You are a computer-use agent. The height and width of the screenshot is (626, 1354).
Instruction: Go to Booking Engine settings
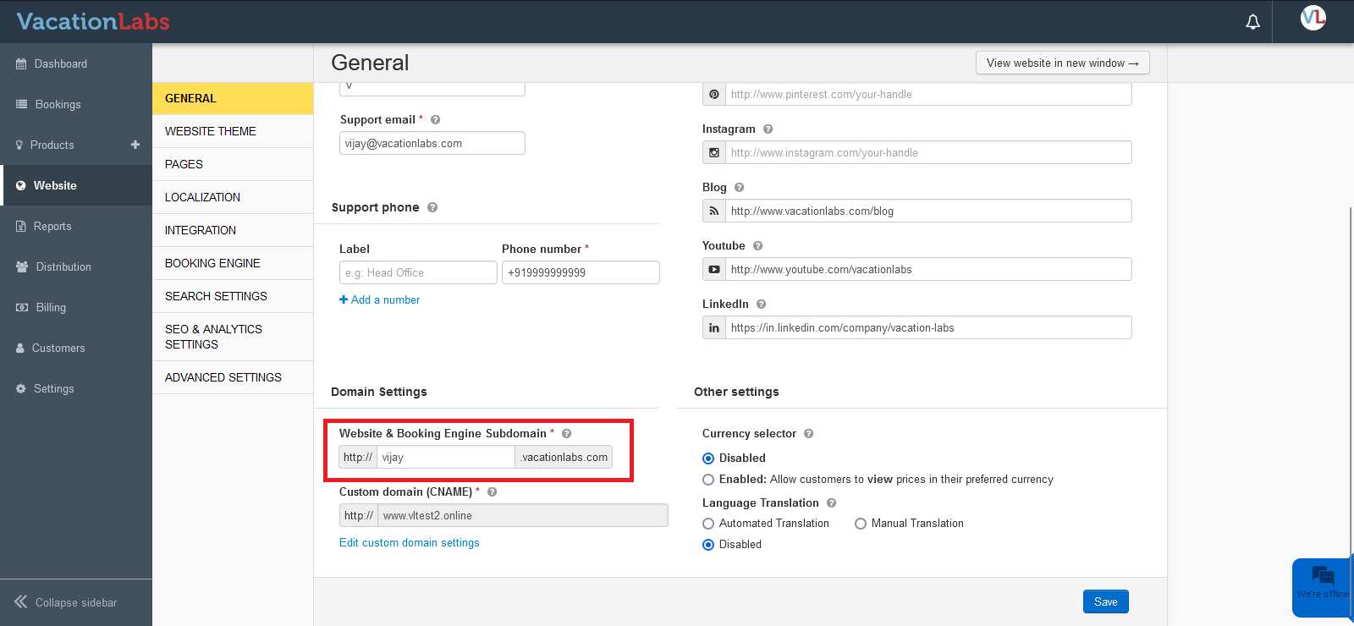212,263
